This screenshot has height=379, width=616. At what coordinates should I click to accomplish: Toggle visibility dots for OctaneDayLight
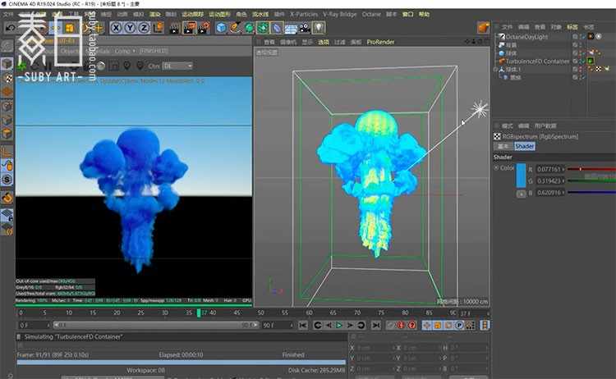(581, 36)
